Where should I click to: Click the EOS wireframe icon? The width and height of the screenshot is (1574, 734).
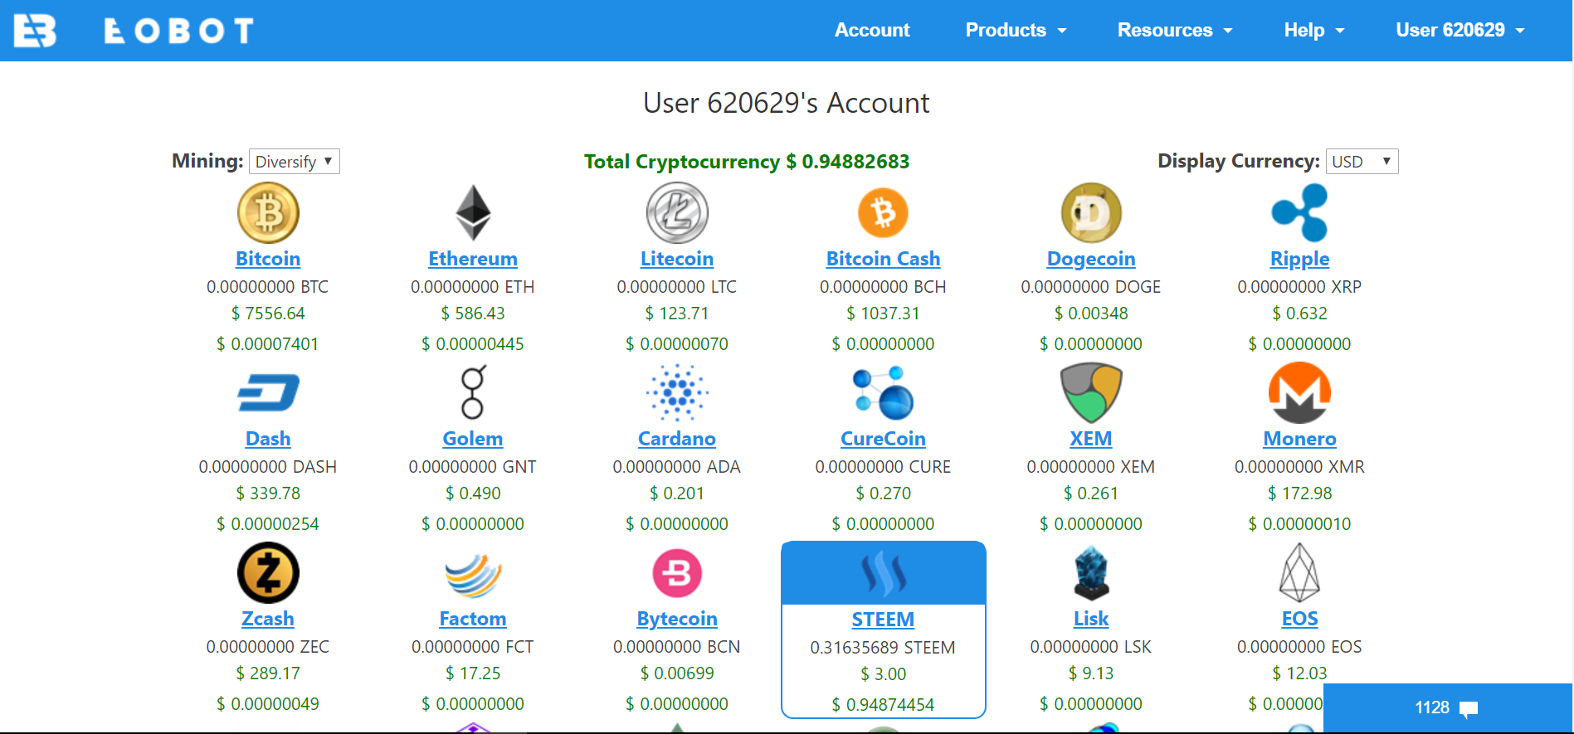pos(1299,572)
